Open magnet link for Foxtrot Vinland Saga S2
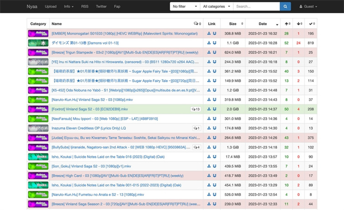The image size is (344, 210). click(215, 109)
